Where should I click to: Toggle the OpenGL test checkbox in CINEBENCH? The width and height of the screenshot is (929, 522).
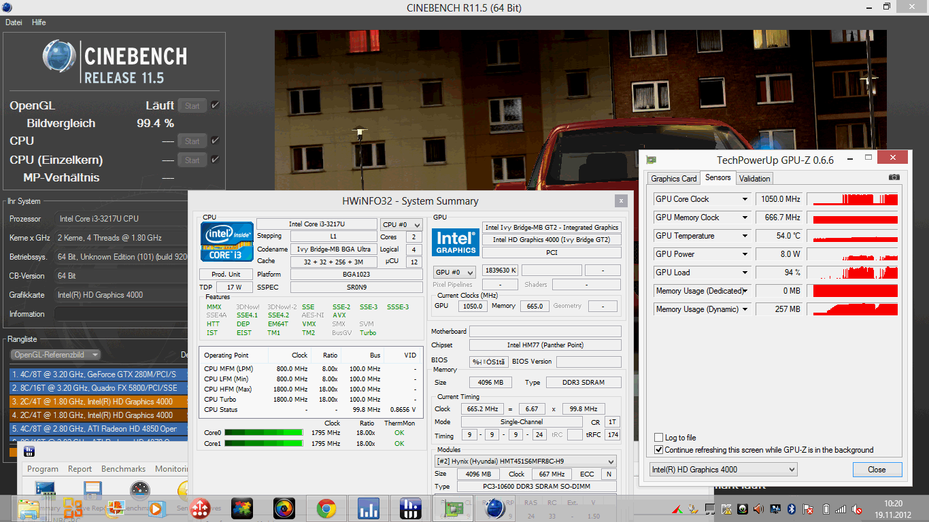click(x=215, y=105)
